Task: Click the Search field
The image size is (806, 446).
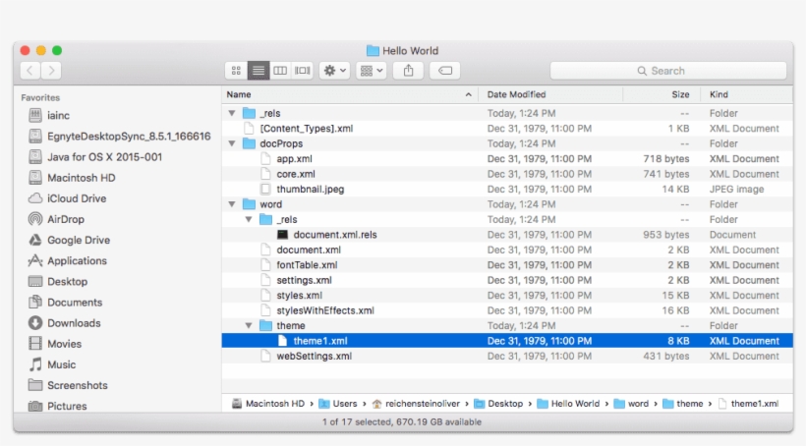Action: 668,71
